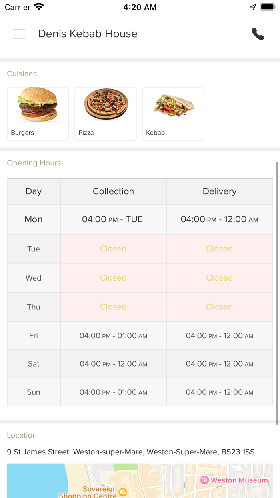
Task: Tap the clock time in the status bar
Action: point(140,7)
